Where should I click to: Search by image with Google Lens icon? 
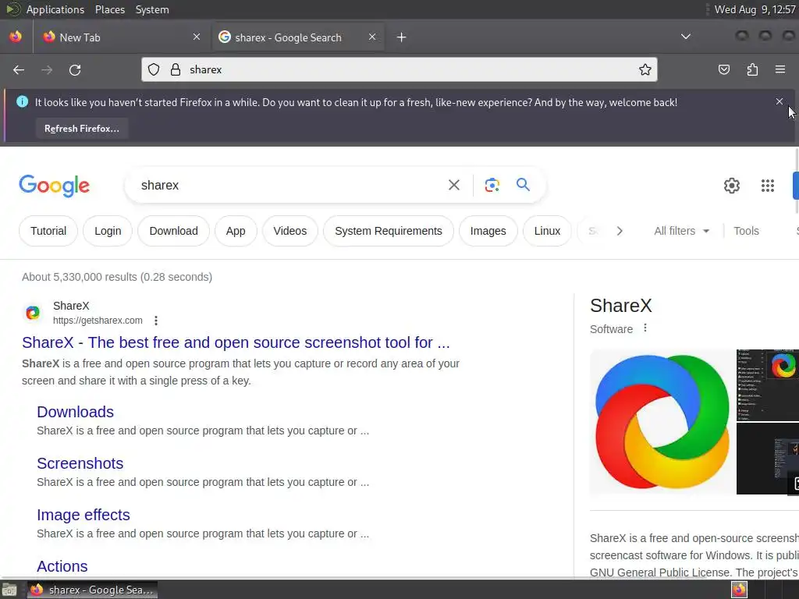point(492,185)
